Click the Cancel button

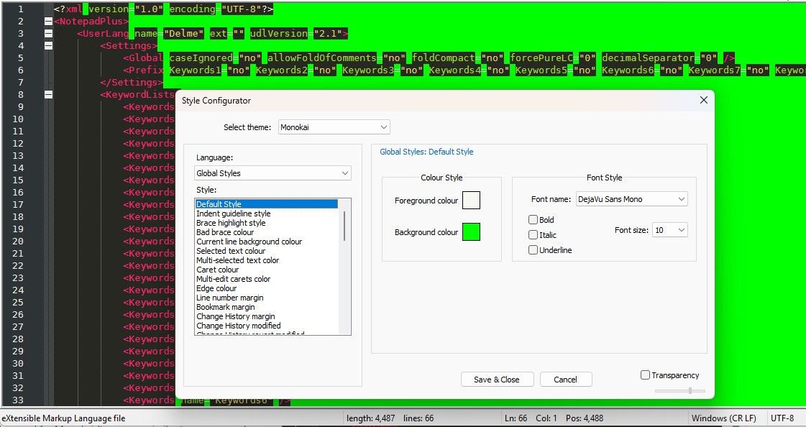tap(565, 380)
